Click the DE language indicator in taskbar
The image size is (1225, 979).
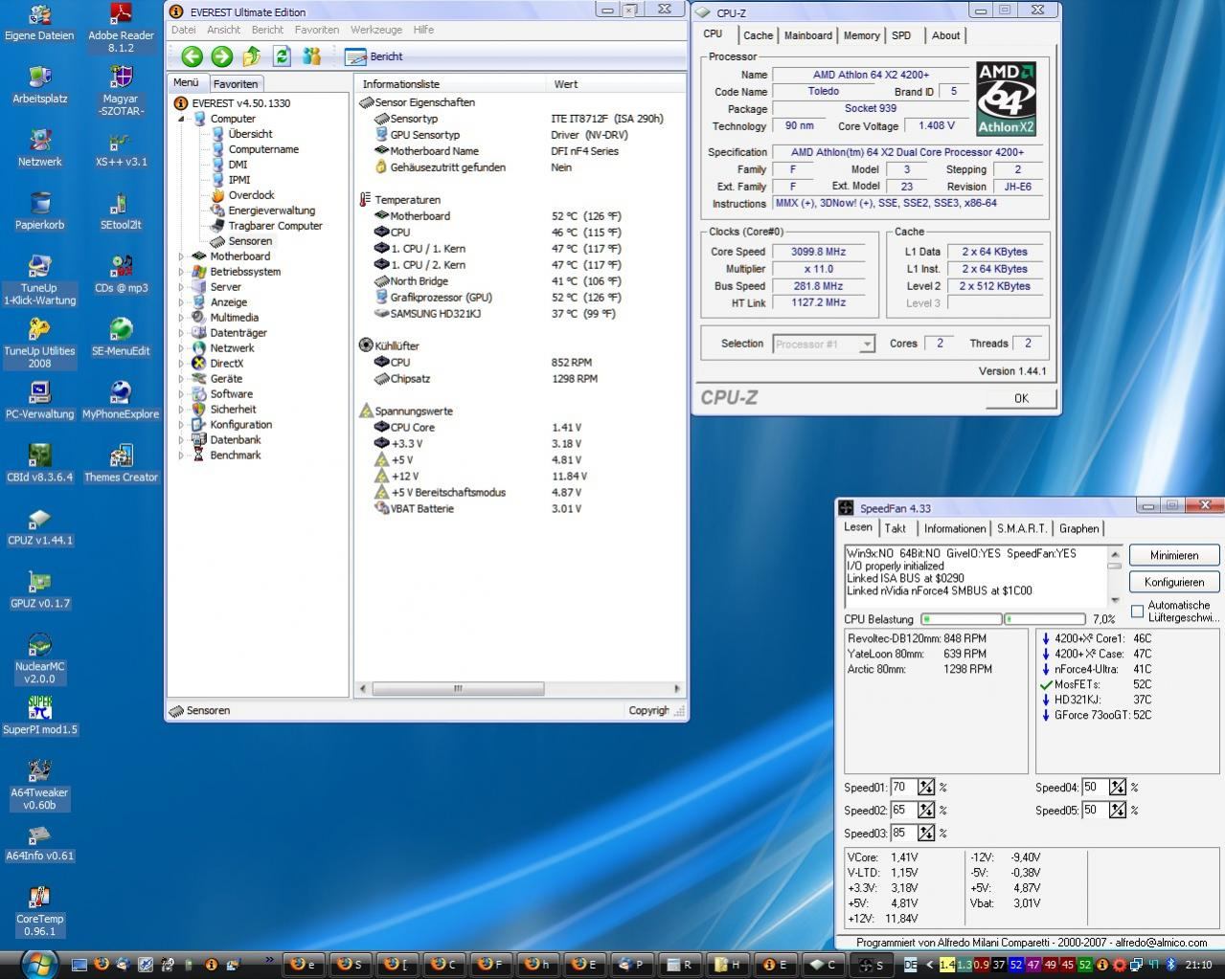click(910, 965)
